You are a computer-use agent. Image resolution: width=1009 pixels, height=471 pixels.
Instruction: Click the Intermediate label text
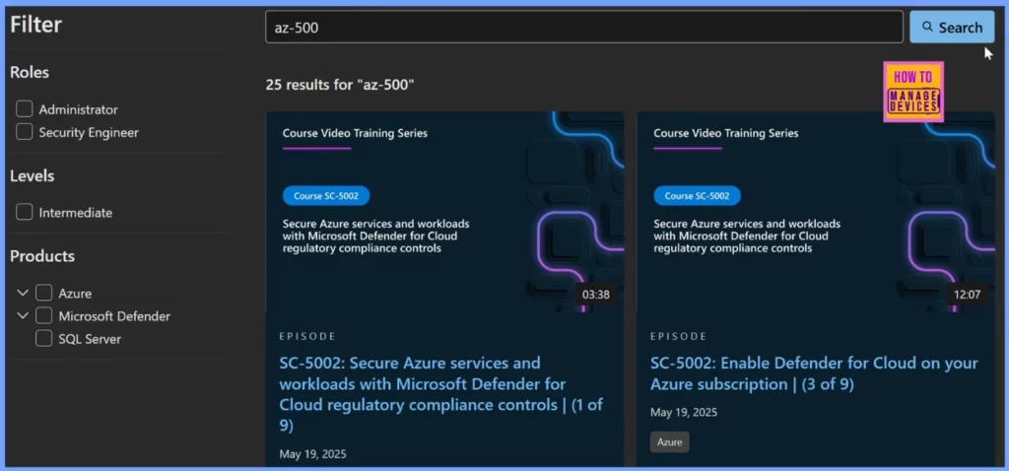[x=75, y=212]
